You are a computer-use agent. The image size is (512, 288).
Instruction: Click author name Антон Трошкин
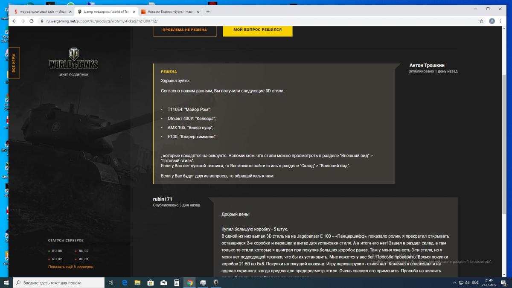[427, 65]
